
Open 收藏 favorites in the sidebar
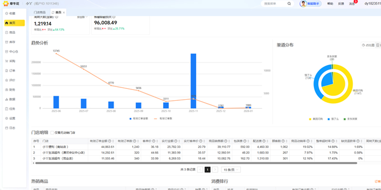[x=12, y=13]
